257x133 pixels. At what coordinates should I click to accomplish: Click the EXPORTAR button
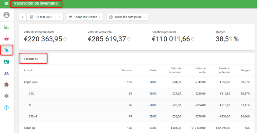pos(31,59)
